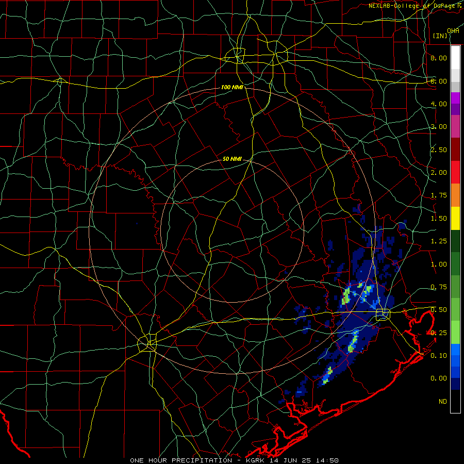Select the 0.75 legend value
This screenshot has height=464, width=464.
439,287
